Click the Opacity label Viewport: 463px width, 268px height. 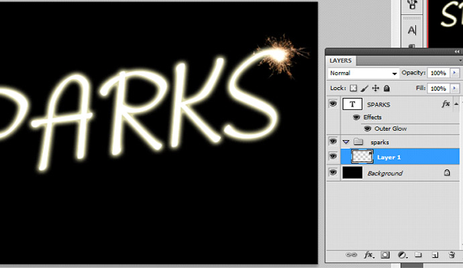[x=413, y=73]
